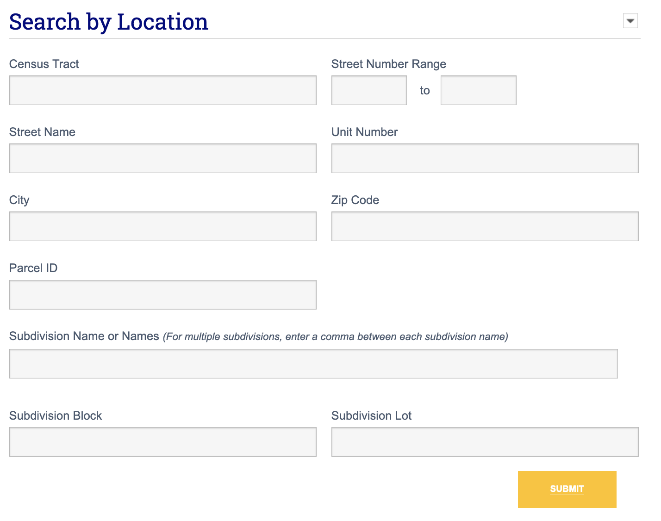This screenshot has height=521, width=661.
Task: Expand the section header disclosure triangle
Action: [630, 20]
